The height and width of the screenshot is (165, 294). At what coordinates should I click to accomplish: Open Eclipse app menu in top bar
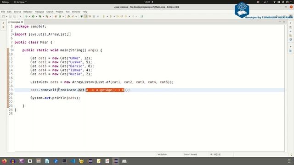pyautogui.click(x=20, y=2)
